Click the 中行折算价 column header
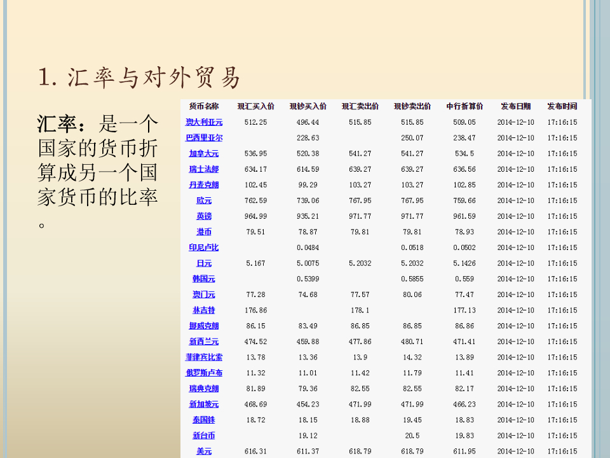This screenshot has width=610, height=458. [464, 106]
